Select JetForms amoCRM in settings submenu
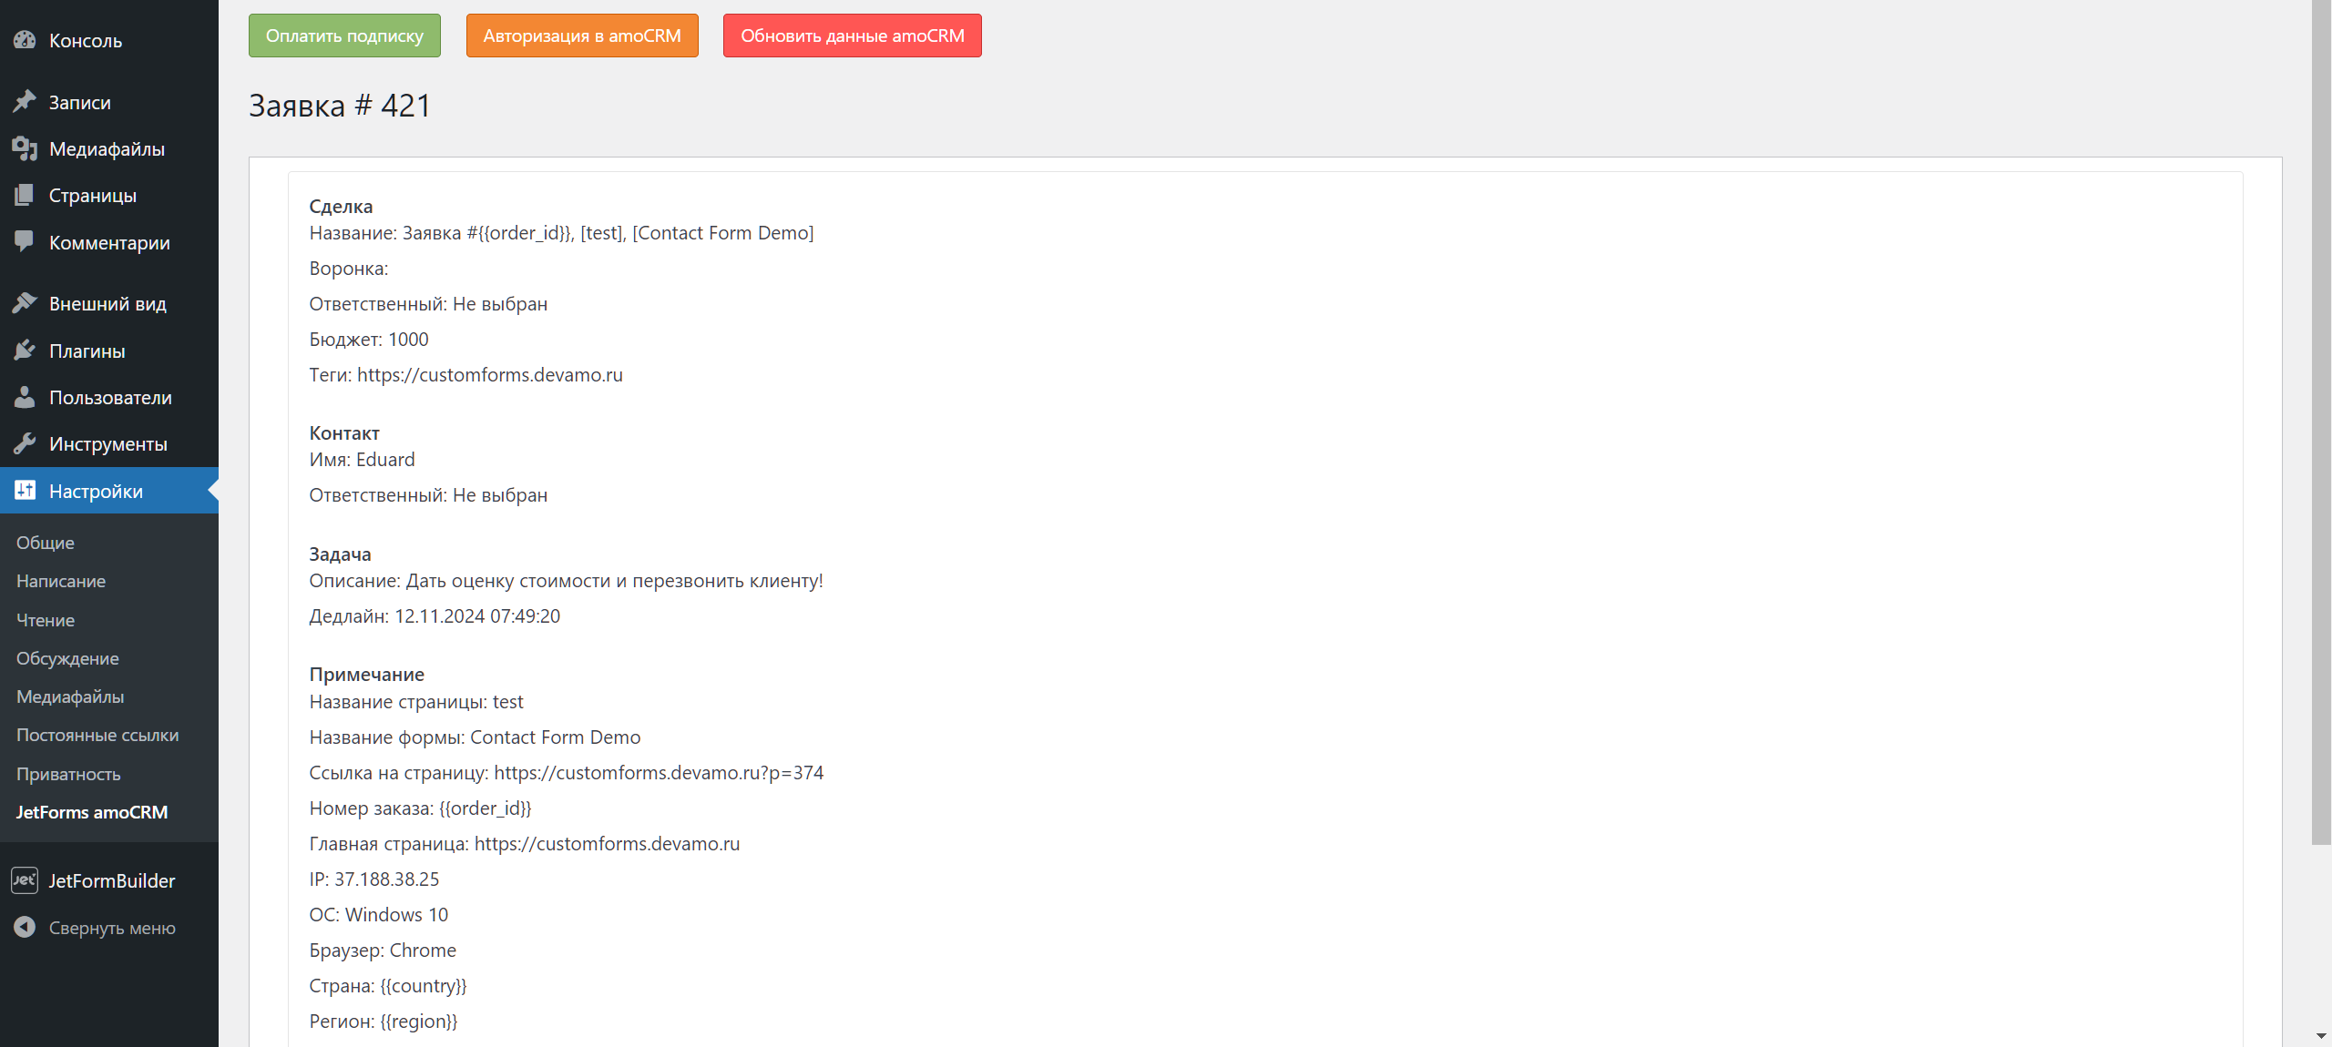Viewport: 2332px width, 1047px height. click(91, 812)
